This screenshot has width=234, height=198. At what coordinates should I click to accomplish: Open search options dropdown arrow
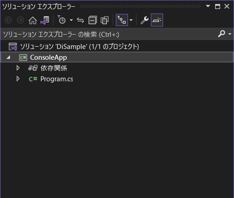pos(230,34)
